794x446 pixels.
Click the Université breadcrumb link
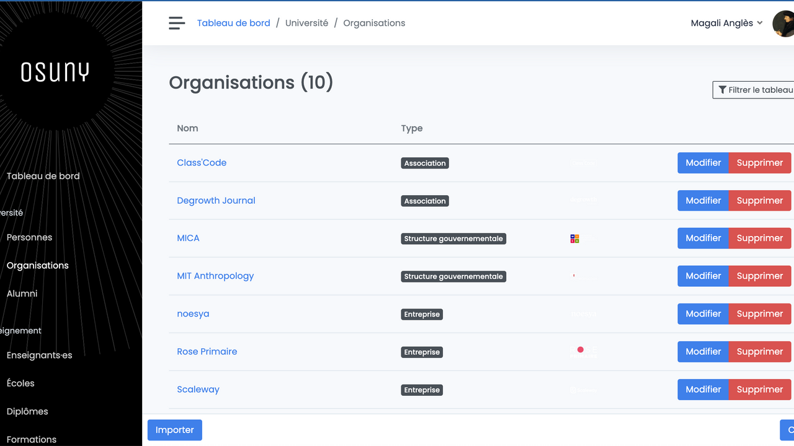[306, 22]
